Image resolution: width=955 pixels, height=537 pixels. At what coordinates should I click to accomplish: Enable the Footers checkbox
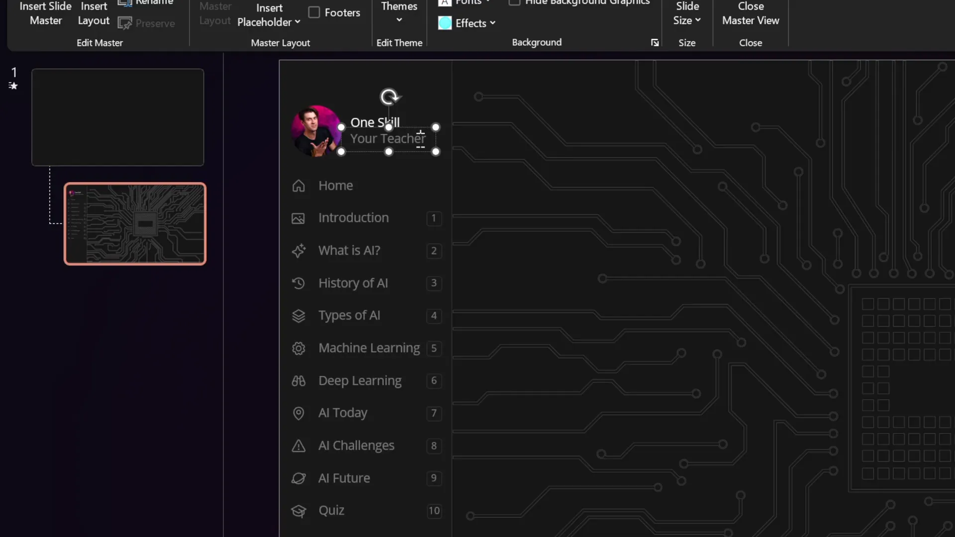(313, 12)
